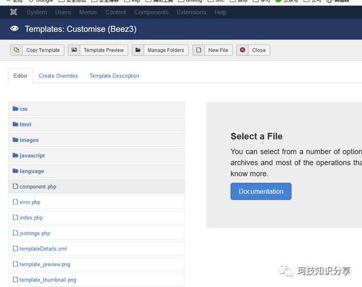Open the html folder
The width and height of the screenshot is (362, 287).
(26, 124)
